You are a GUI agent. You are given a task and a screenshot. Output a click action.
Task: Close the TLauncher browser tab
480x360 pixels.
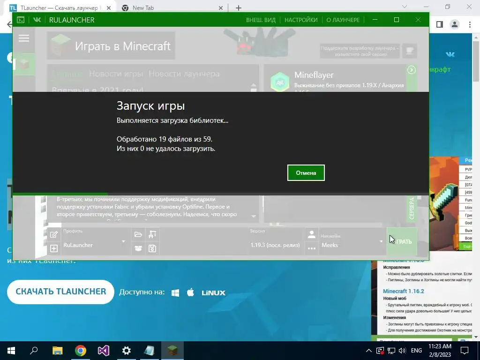pyautogui.click(x=109, y=8)
